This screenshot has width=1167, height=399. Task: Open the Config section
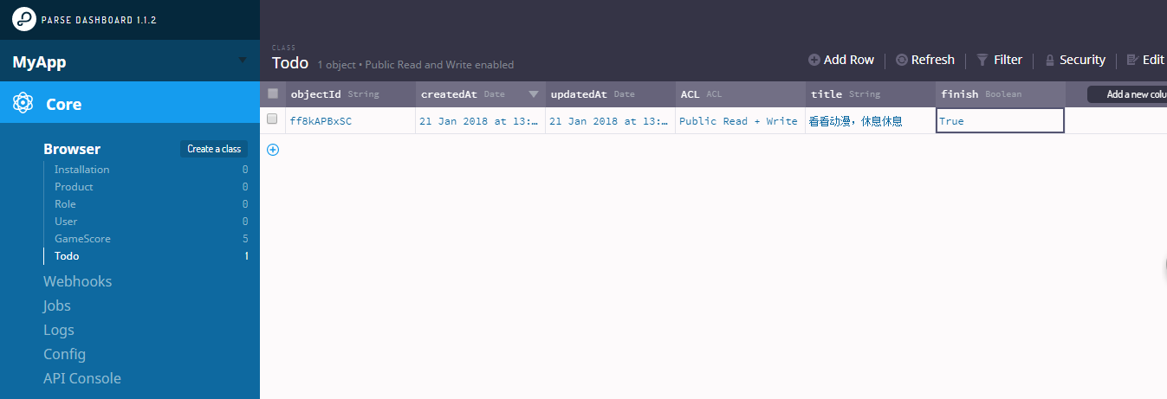pos(64,354)
